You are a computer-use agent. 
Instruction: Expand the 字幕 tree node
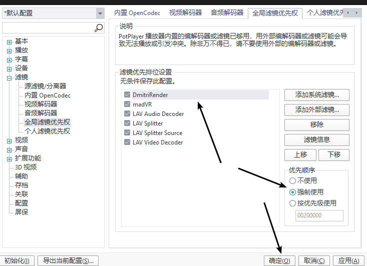(x=9, y=60)
